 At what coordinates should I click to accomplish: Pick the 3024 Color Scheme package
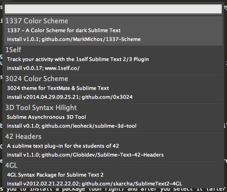(113, 89)
